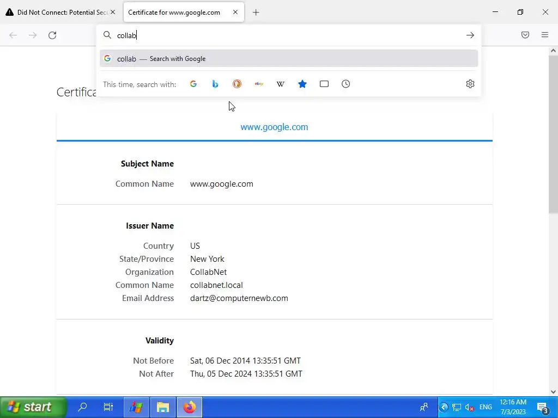This screenshot has width=558, height=418.
Task: Close the Did Not Connect tab
Action: click(113, 12)
